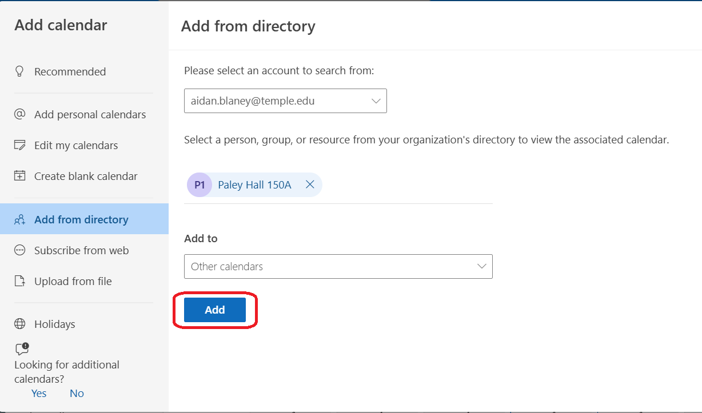Viewport: 702px width, 413px height.
Task: Select the Add from directory item
Action: click(85, 219)
